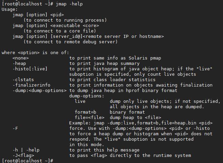Select the -histo[:live] option text
223x163 pixels.
(30, 69)
